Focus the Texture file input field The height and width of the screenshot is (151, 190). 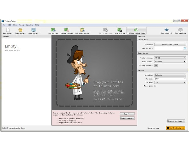pyautogui.click(x=169, y=48)
